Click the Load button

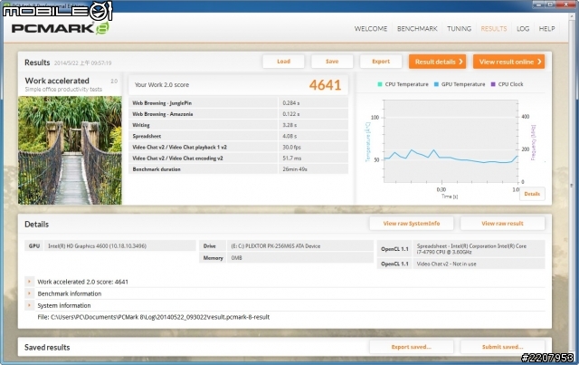pos(283,62)
